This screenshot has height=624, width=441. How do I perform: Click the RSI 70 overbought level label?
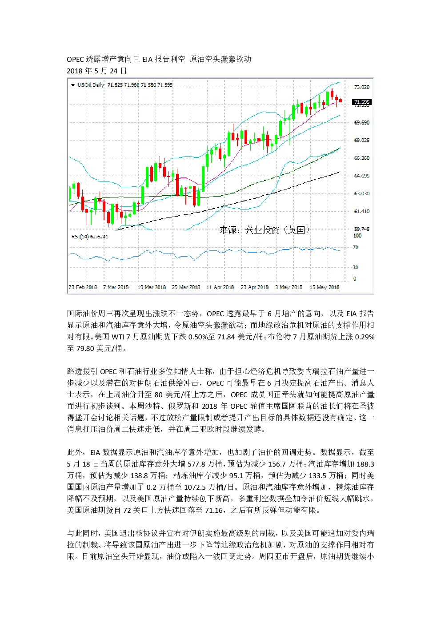pos(356,247)
